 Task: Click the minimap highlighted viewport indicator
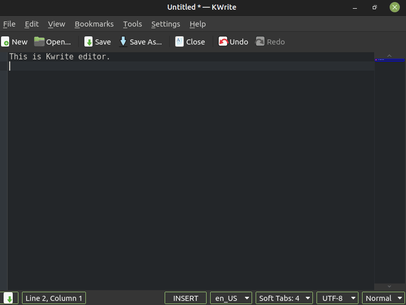(390, 60)
